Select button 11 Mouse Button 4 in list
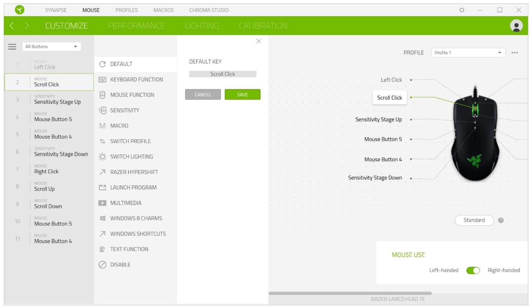 click(49, 239)
